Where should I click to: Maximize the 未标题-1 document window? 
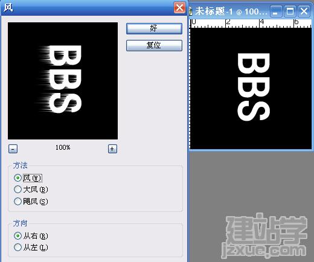[290, 11]
